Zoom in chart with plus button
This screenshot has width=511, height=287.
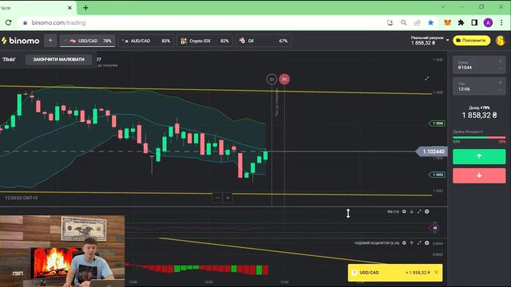228,198
